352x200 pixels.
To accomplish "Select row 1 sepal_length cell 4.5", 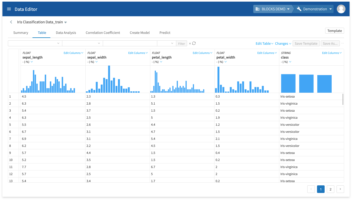I will 53,96.
